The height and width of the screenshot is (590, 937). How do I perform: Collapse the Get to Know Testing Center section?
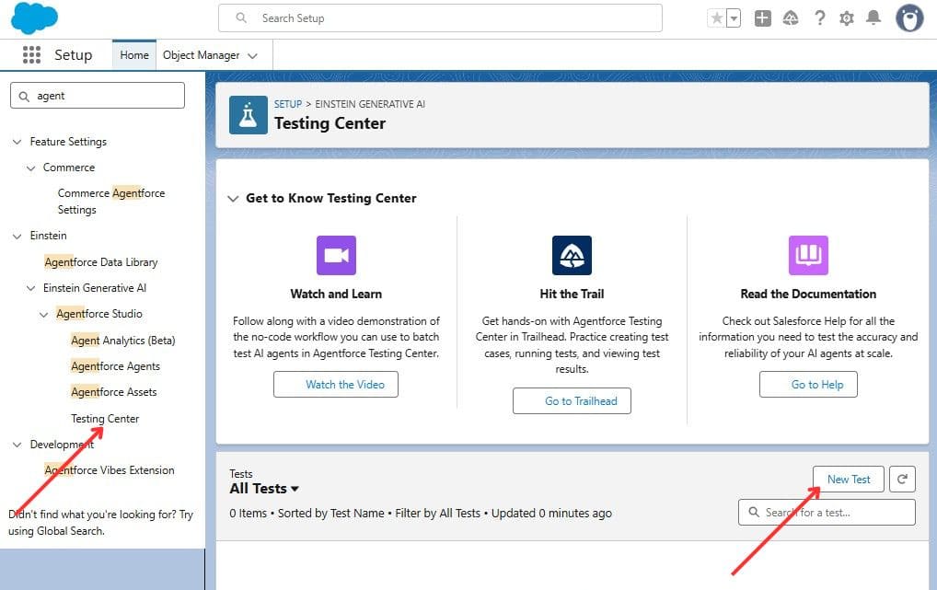[x=232, y=198]
